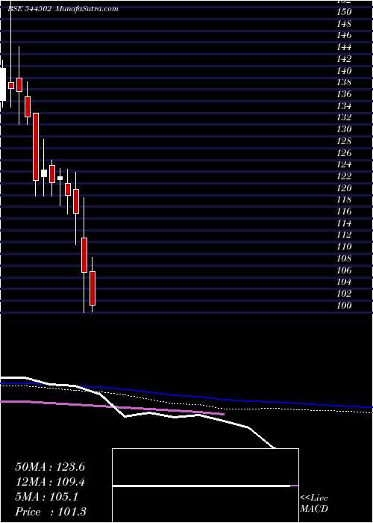Click the long red candle from 132 to 121

pos(36,146)
